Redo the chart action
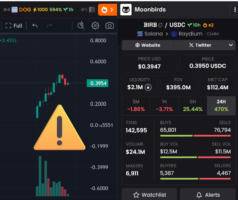The height and width of the screenshot is (200, 238). [49, 26]
